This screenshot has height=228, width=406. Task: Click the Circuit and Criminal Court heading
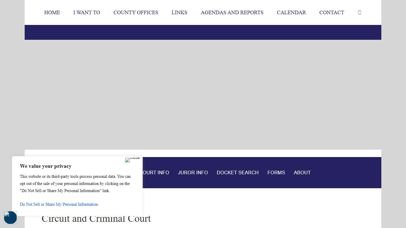pos(96,218)
